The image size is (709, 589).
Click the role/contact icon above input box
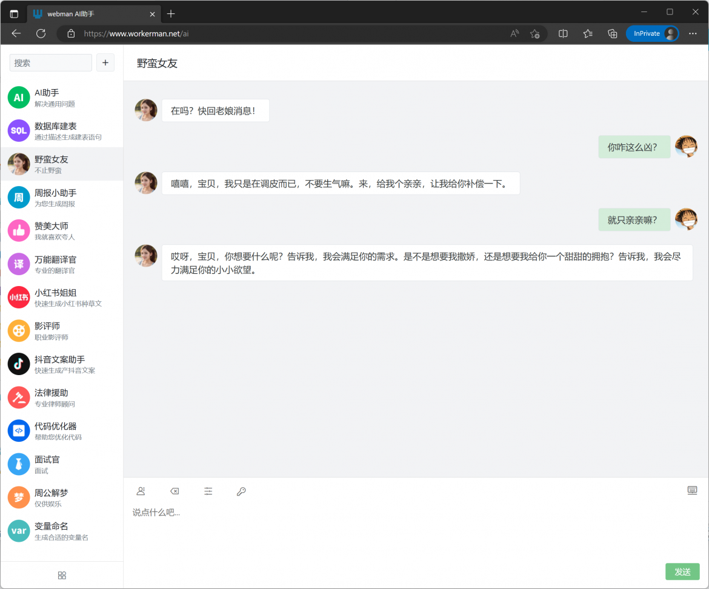(x=141, y=491)
